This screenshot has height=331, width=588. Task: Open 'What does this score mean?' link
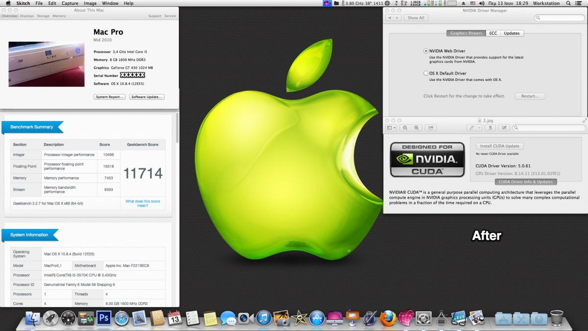pyautogui.click(x=143, y=204)
